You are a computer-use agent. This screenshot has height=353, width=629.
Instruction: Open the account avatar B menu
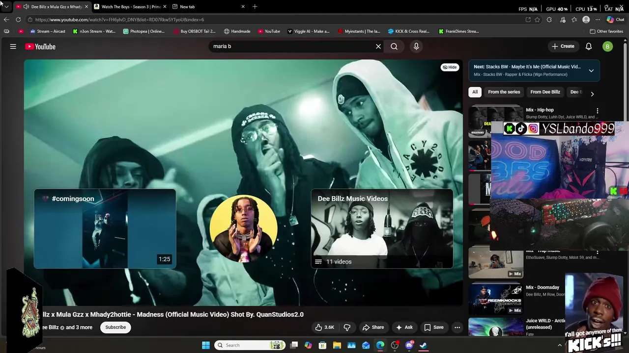click(x=608, y=47)
